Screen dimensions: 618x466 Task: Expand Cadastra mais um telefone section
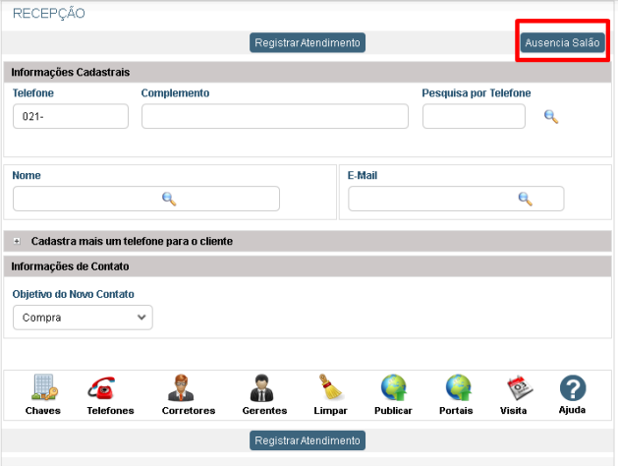click(17, 241)
